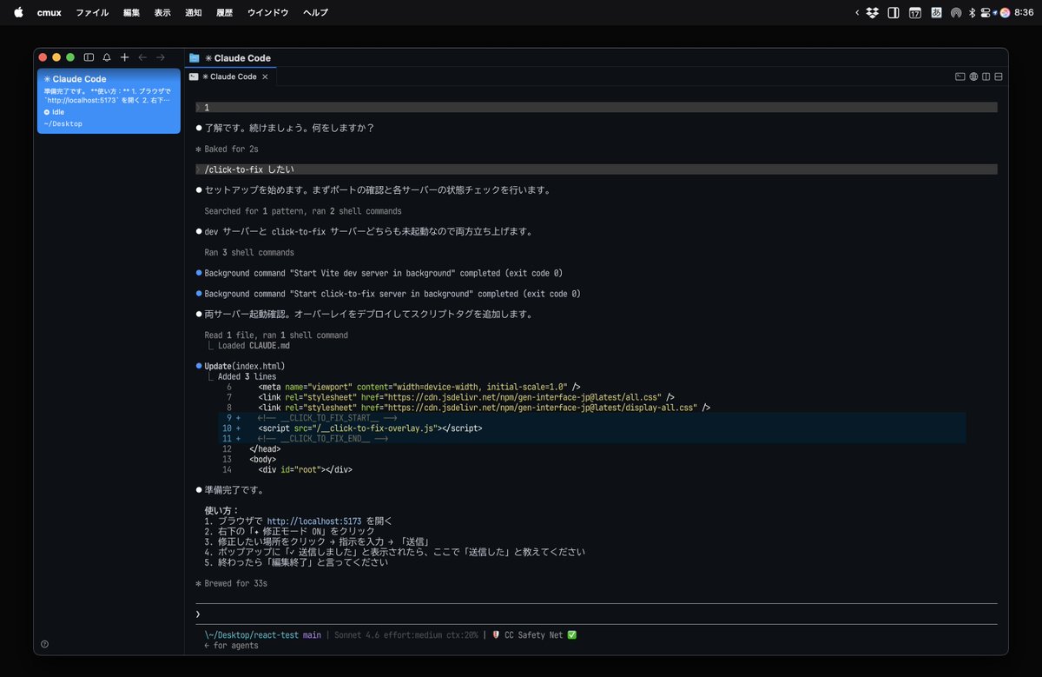1042x677 pixels.
Task: Open notifications bell in window toolbar
Action: tap(107, 57)
